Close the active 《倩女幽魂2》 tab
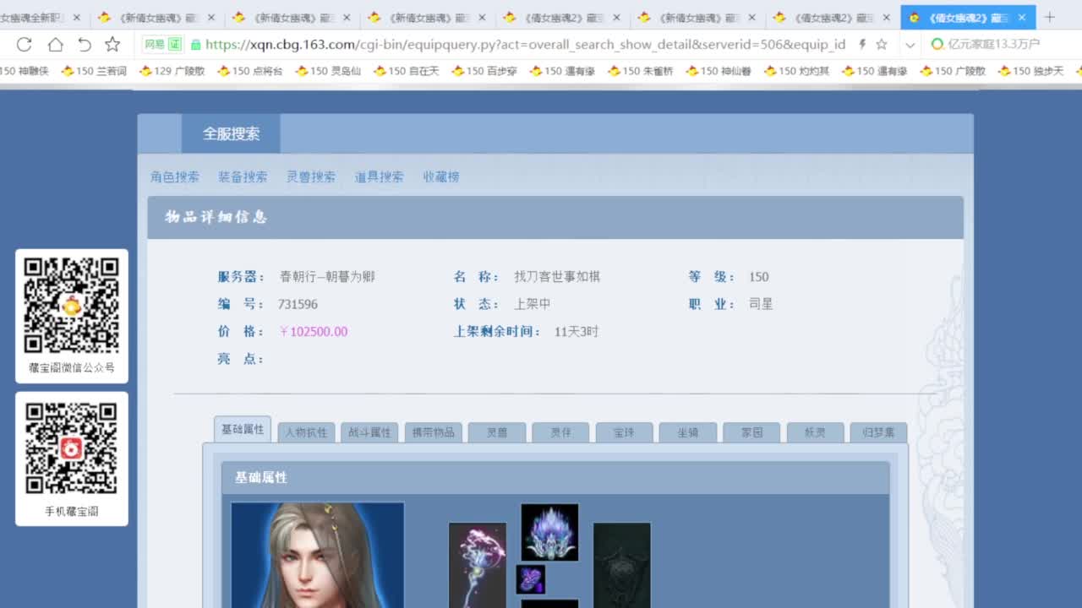The height and width of the screenshot is (608, 1082). (1021, 17)
